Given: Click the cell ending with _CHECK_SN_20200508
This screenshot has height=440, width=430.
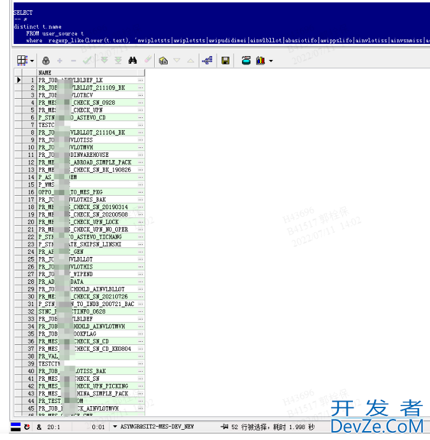Looking at the screenshot, I should 87,215.
